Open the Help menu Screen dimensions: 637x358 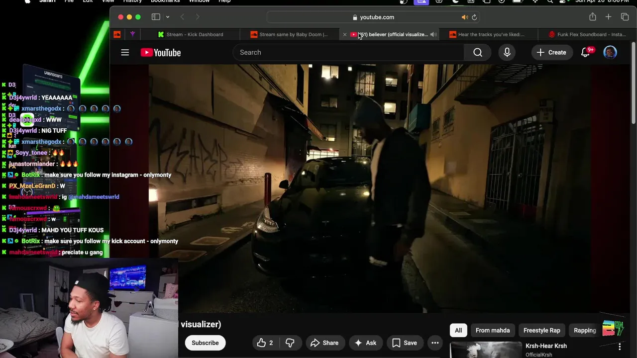coord(224,1)
